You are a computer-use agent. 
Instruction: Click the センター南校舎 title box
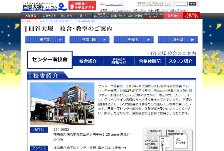(50, 60)
